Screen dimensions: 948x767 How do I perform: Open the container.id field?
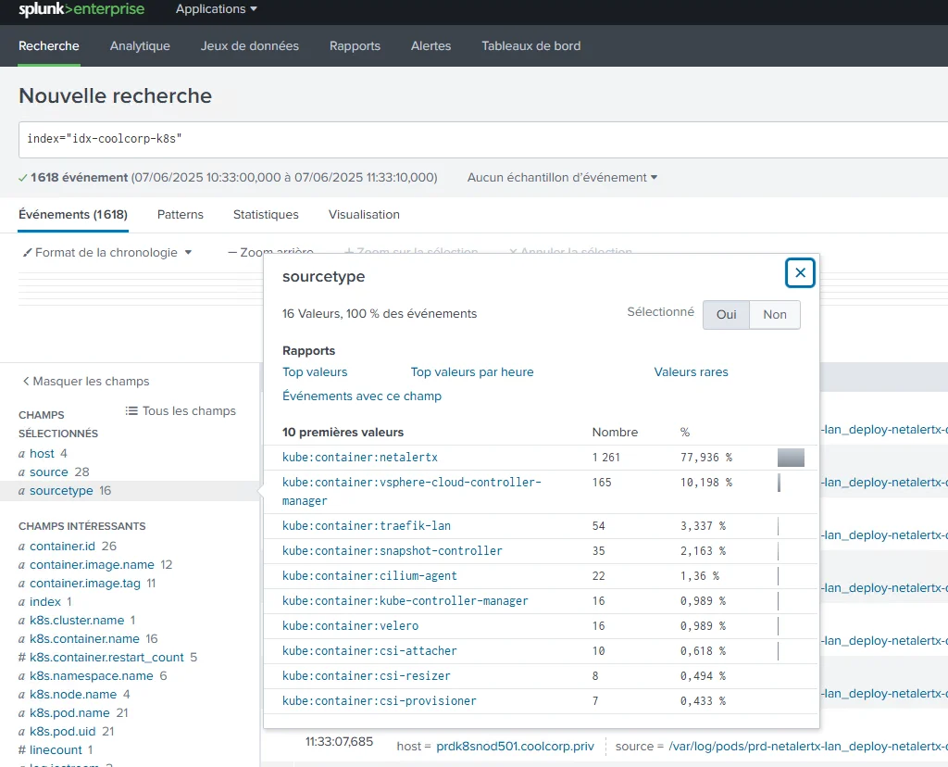[62, 547]
